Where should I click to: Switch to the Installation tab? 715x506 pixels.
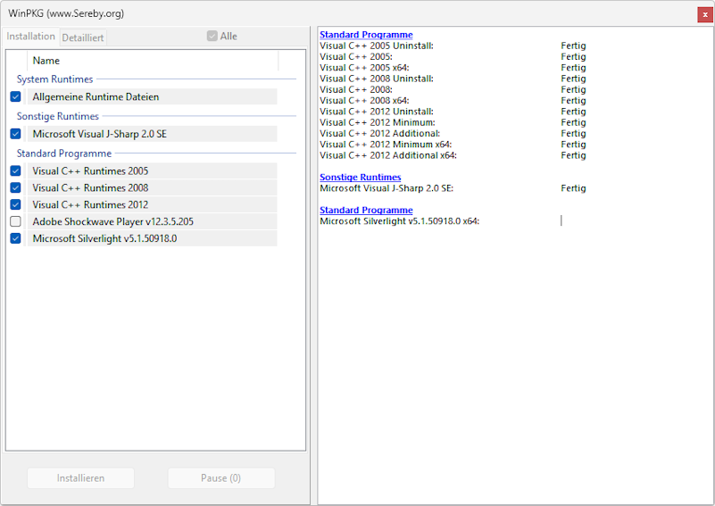point(31,37)
